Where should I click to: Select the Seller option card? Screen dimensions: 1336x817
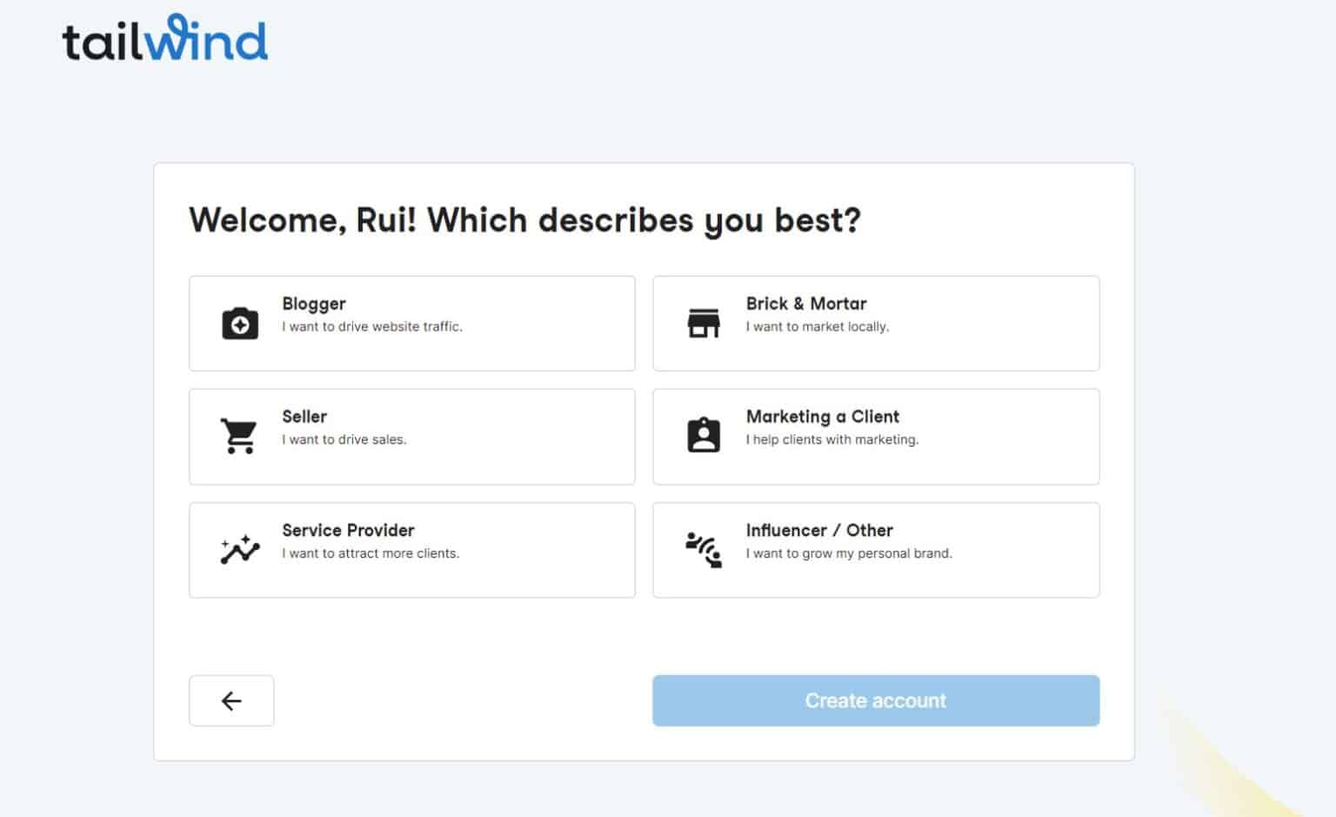click(411, 436)
